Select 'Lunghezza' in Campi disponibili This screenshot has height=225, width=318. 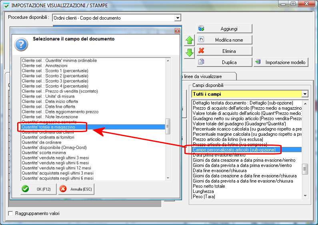click(247, 191)
